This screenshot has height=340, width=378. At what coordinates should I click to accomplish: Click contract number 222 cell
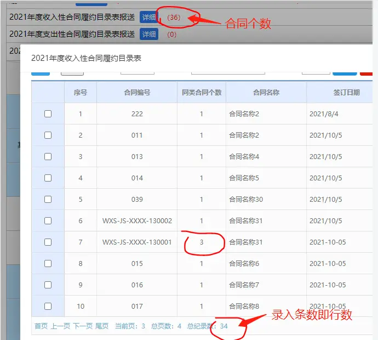(137, 114)
